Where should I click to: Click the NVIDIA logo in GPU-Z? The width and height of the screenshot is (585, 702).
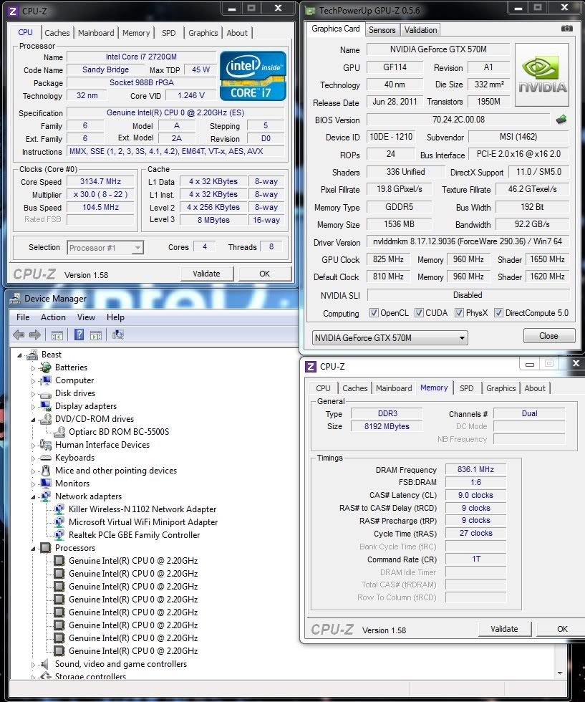click(542, 75)
